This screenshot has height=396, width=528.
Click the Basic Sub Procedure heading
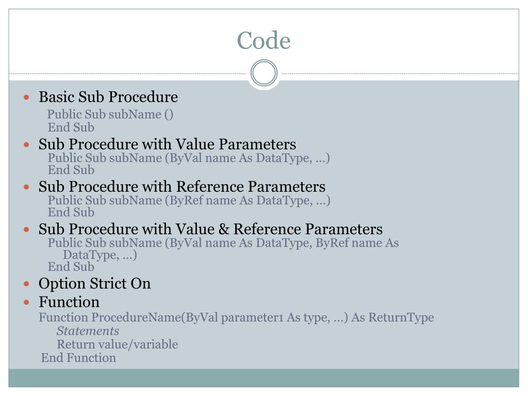click(108, 97)
